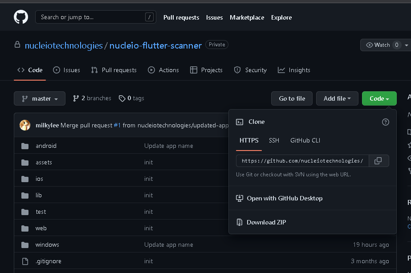This screenshot has width=411, height=273.
Task: Click the HTTPS clone URL field
Action: (302, 161)
